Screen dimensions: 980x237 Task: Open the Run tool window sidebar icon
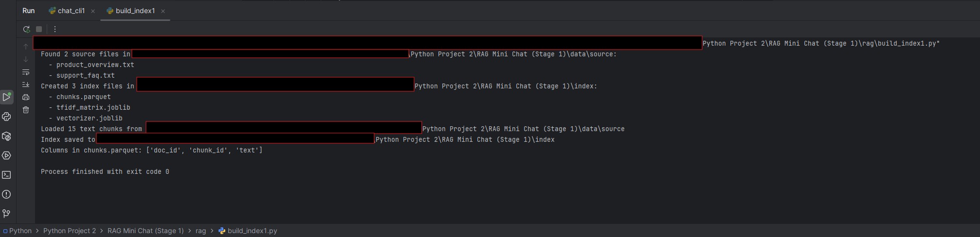pyautogui.click(x=7, y=97)
